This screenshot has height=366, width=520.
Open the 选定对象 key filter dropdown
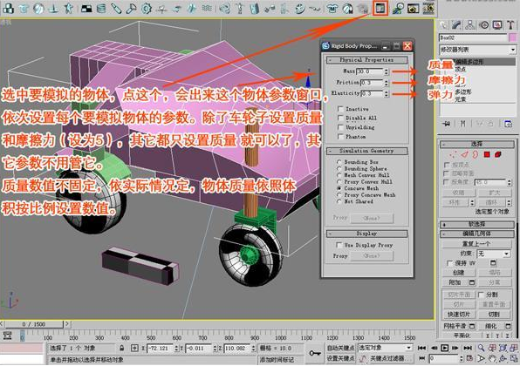coord(385,348)
